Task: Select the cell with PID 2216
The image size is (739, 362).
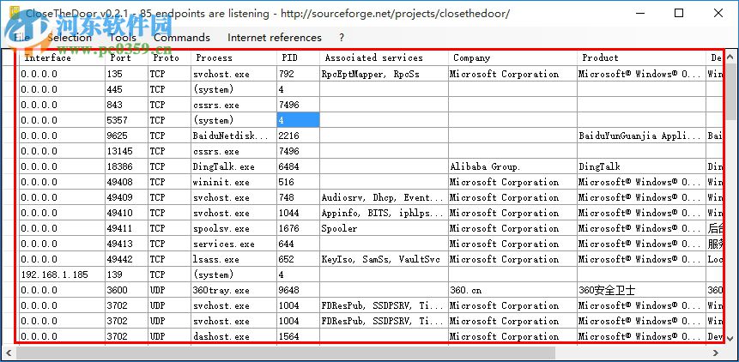Action: (x=298, y=136)
